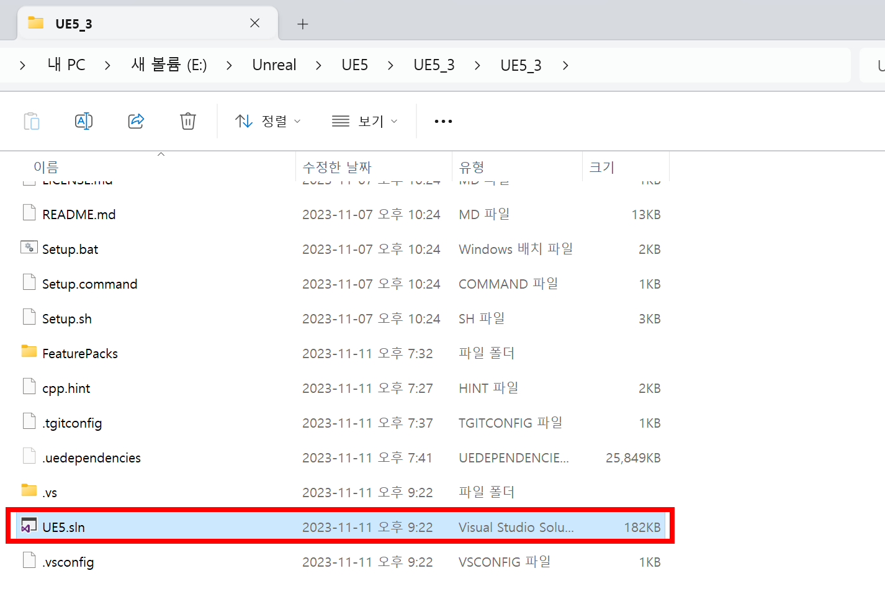
Task: Navigate to 새 볼륨 (E:) in the breadcrumb
Action: (x=169, y=65)
